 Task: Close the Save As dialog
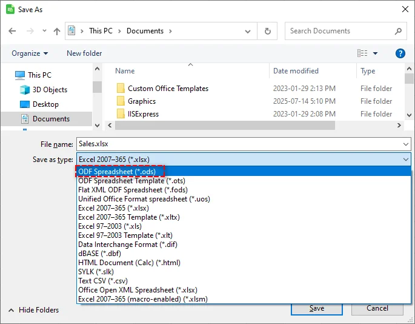click(405, 9)
